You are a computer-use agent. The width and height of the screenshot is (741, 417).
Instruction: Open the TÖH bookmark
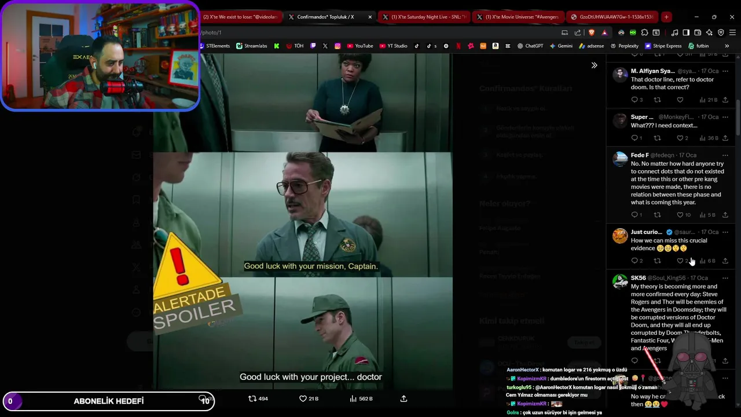tap(295, 46)
